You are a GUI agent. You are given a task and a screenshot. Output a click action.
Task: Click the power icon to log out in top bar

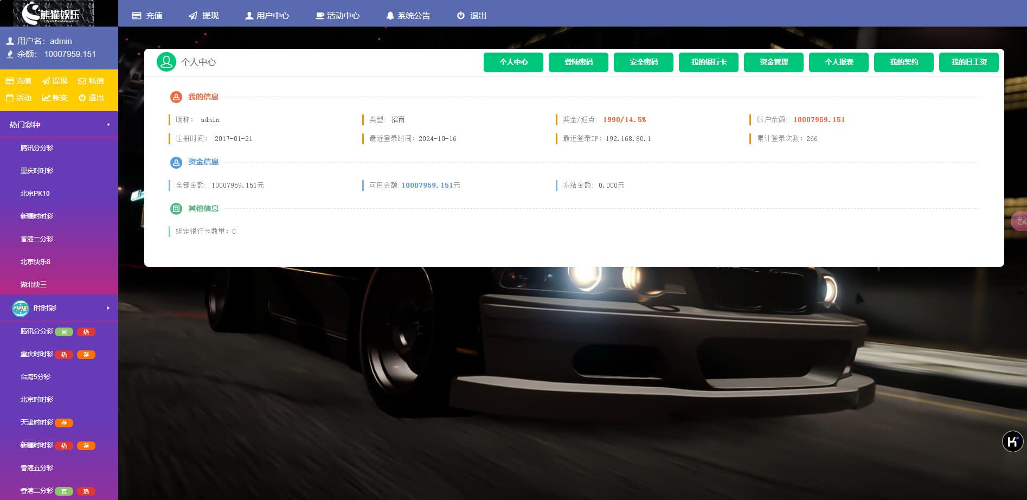tap(461, 16)
